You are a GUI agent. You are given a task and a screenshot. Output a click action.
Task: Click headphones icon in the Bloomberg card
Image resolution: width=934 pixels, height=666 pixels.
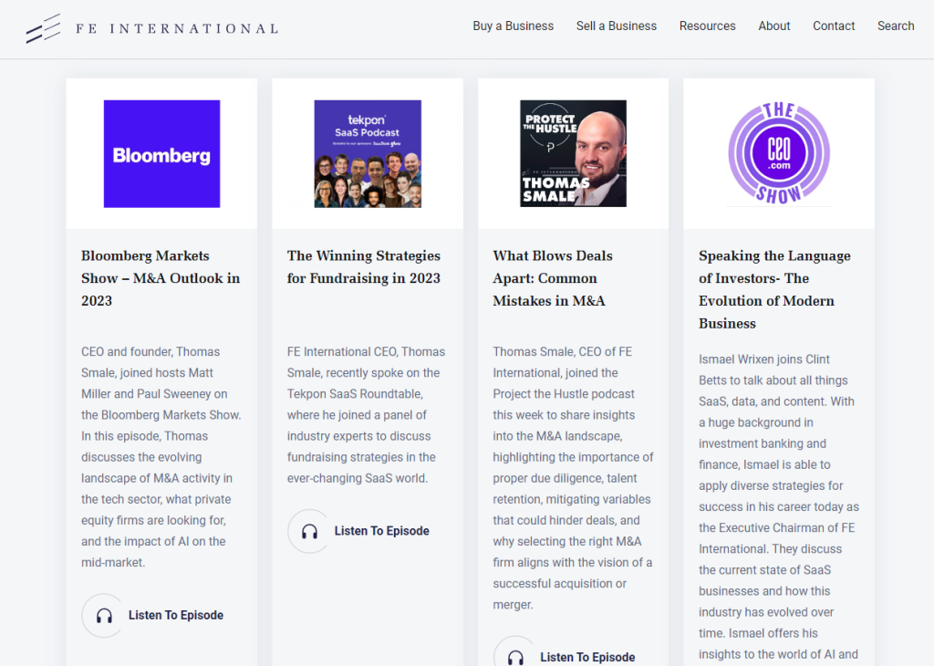tap(104, 615)
